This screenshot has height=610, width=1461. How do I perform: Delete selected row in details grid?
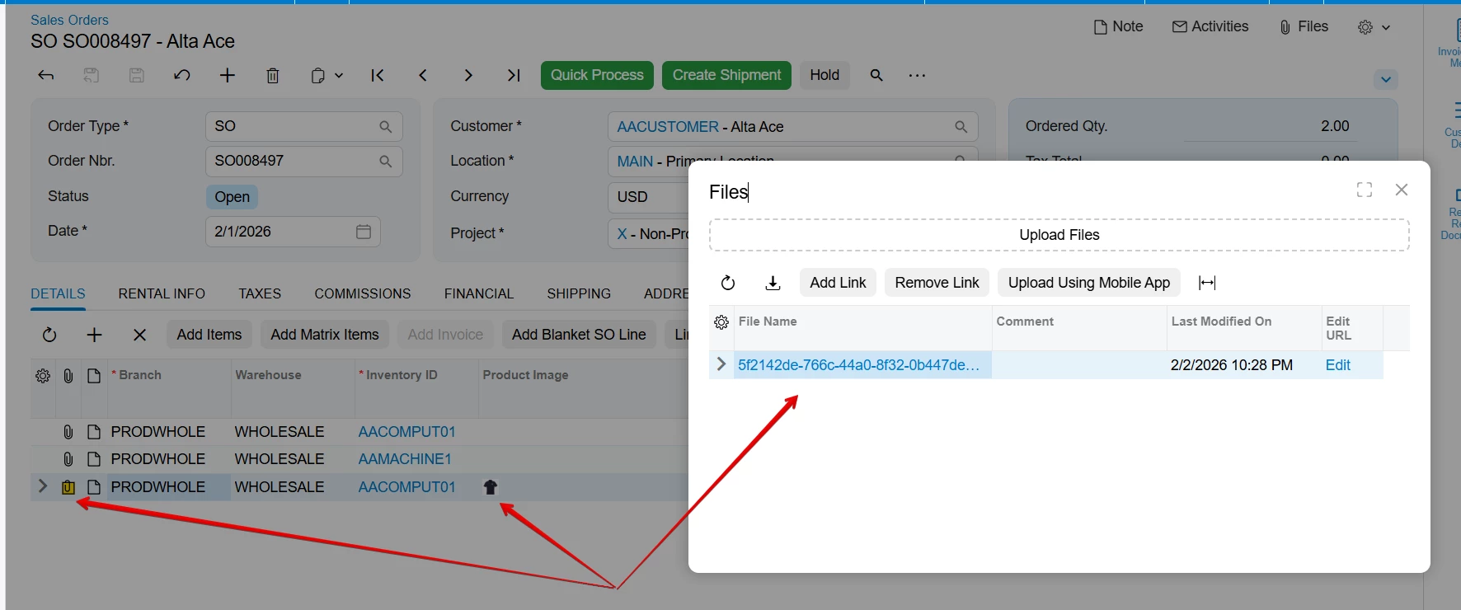point(140,335)
